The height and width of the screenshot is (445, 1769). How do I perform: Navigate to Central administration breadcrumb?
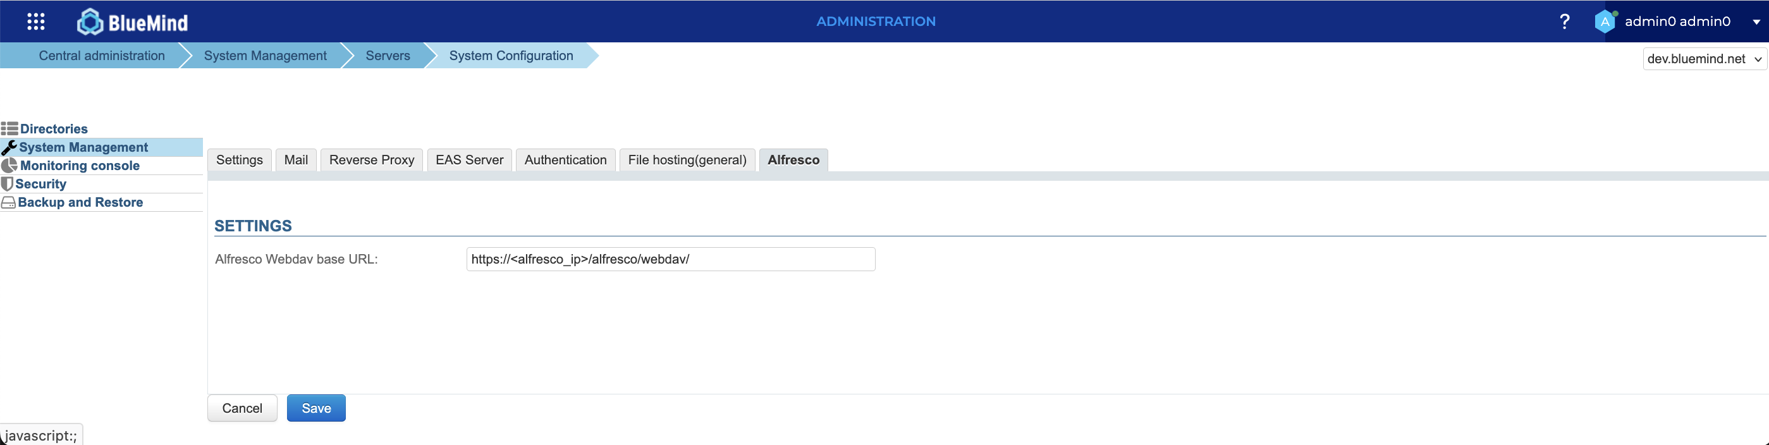tap(102, 56)
